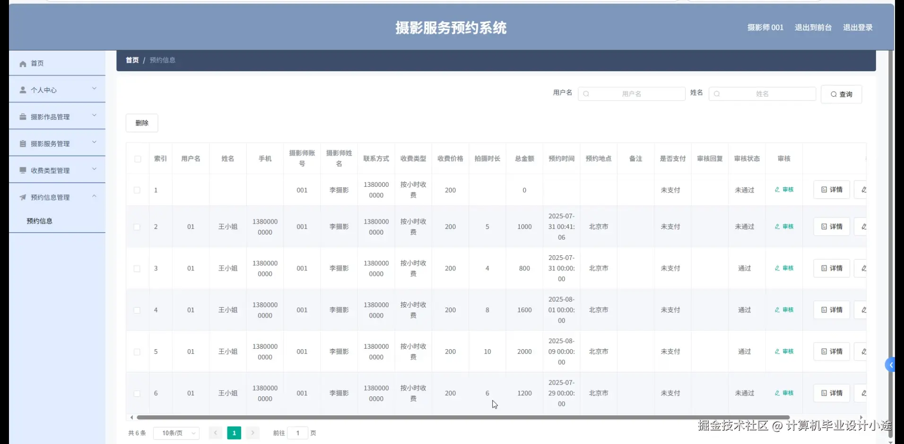Open the 10条/页 page size dropdown
904x444 pixels.
click(176, 433)
